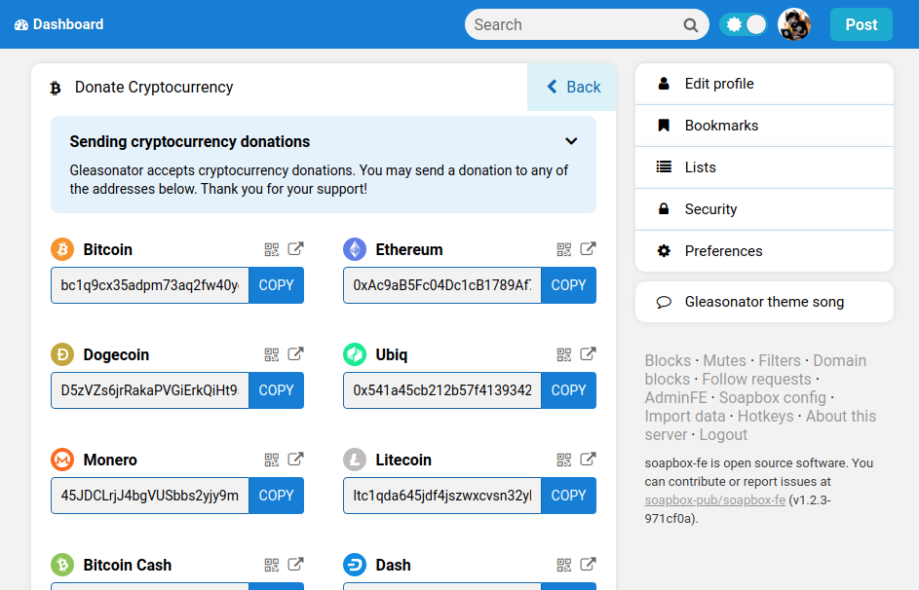919x590 pixels.
Task: Show the Bitcoin QR code icon
Action: tap(272, 249)
